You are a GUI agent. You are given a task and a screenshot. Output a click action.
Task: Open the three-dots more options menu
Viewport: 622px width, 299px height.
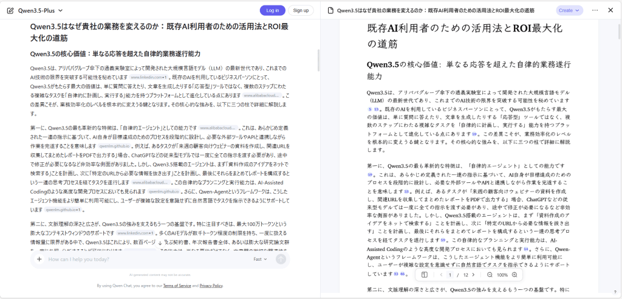click(595, 11)
